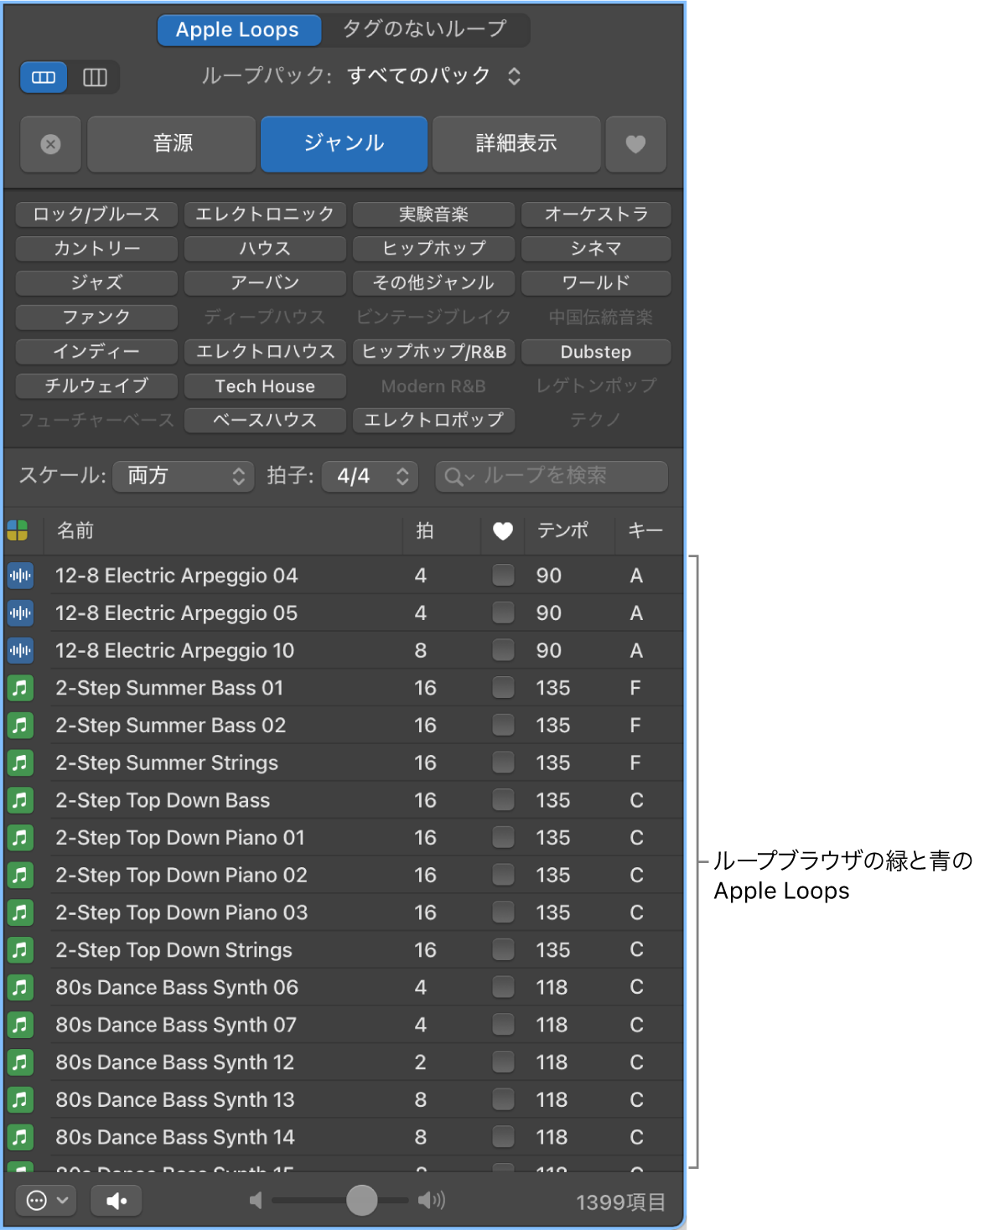
Task: Filter by ジャズ genre
Action: 96,283
